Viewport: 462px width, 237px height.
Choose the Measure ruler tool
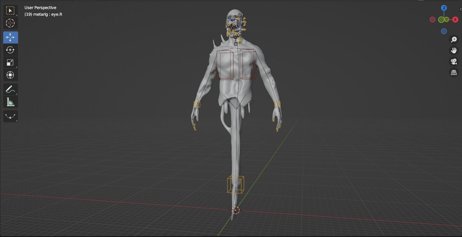click(10, 102)
